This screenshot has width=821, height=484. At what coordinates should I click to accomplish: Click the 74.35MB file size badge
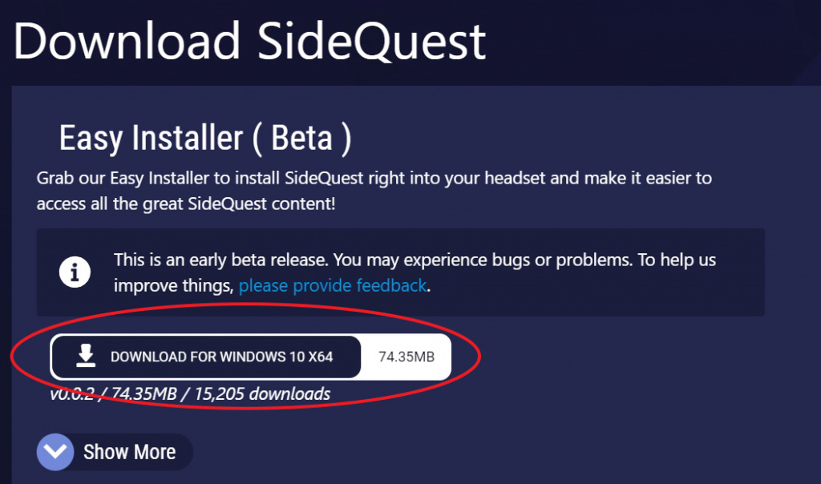(x=406, y=357)
